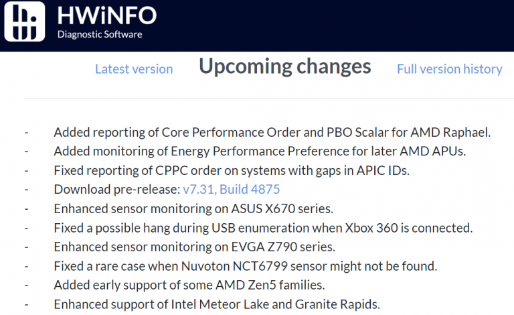
Task: Click the Diagnostic Software tagline
Action: (100, 34)
